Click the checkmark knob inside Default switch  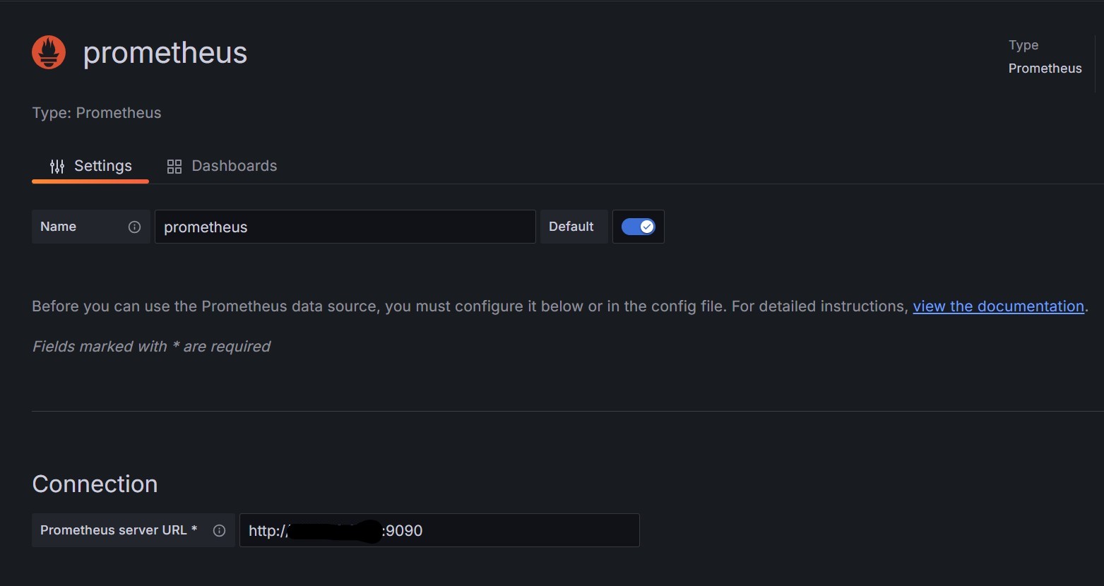pos(646,227)
